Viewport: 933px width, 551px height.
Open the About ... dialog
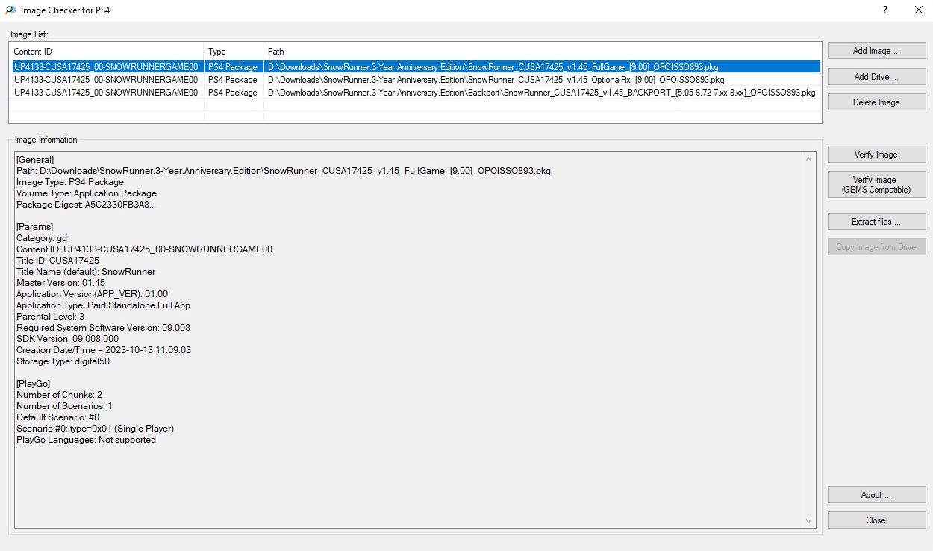876,495
